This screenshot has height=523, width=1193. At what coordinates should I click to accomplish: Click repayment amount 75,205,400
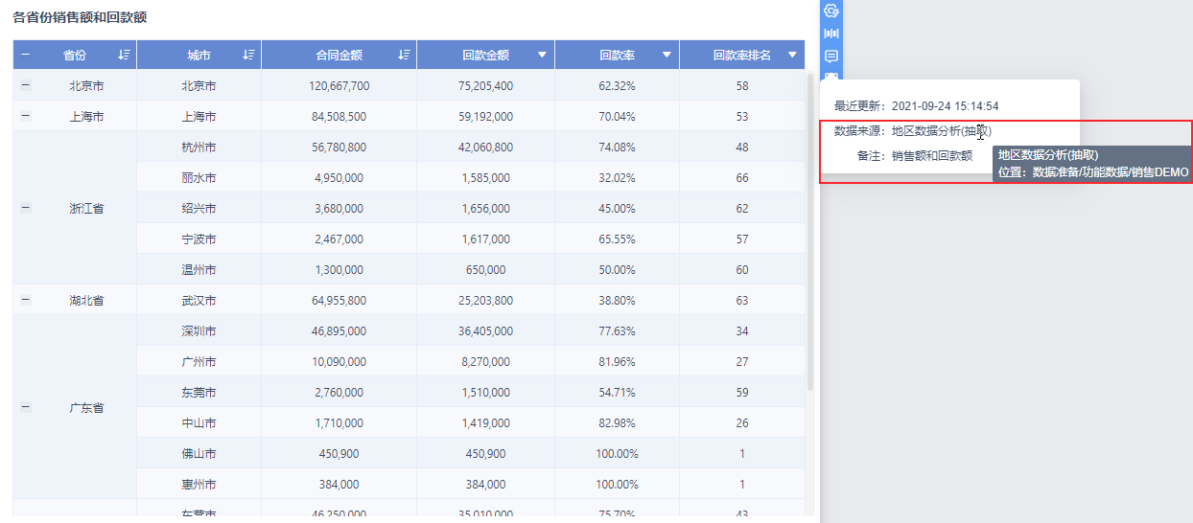[485, 85]
